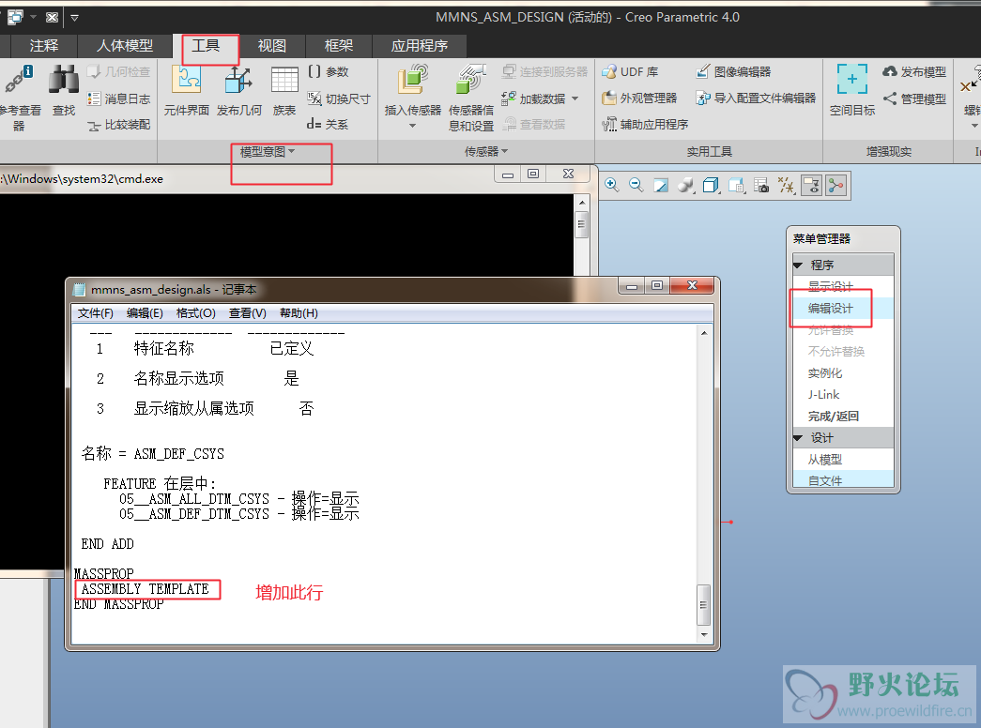Click 发布模型 publish model
This screenshot has width=981, height=728.
tap(914, 72)
